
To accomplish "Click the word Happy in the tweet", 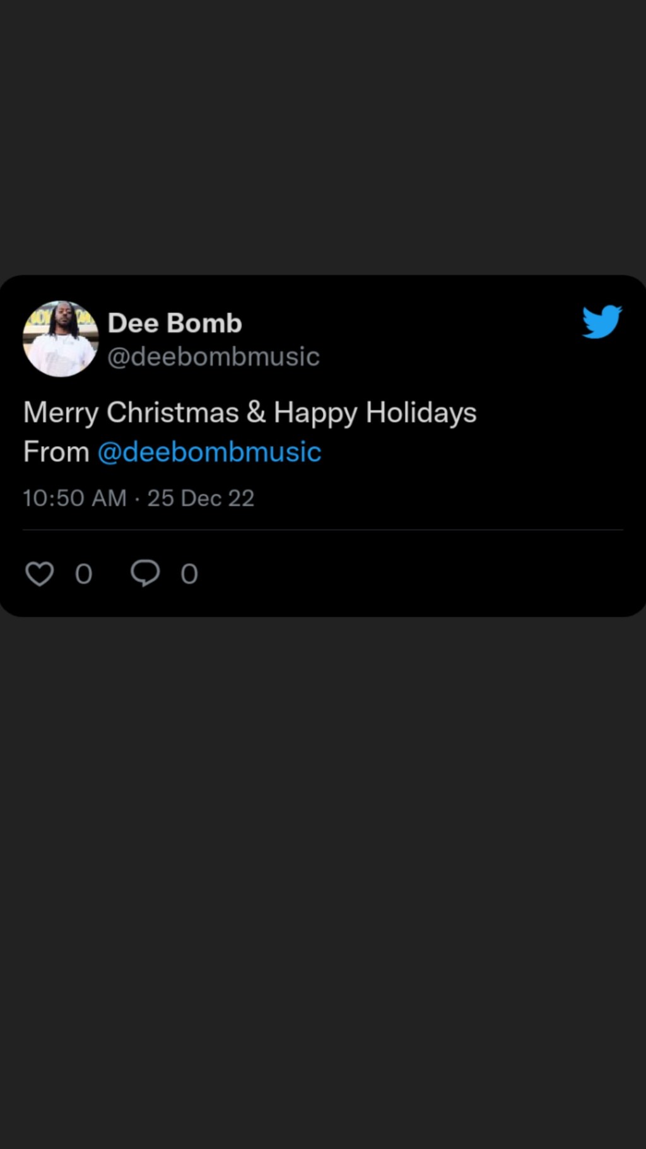I will coord(315,413).
